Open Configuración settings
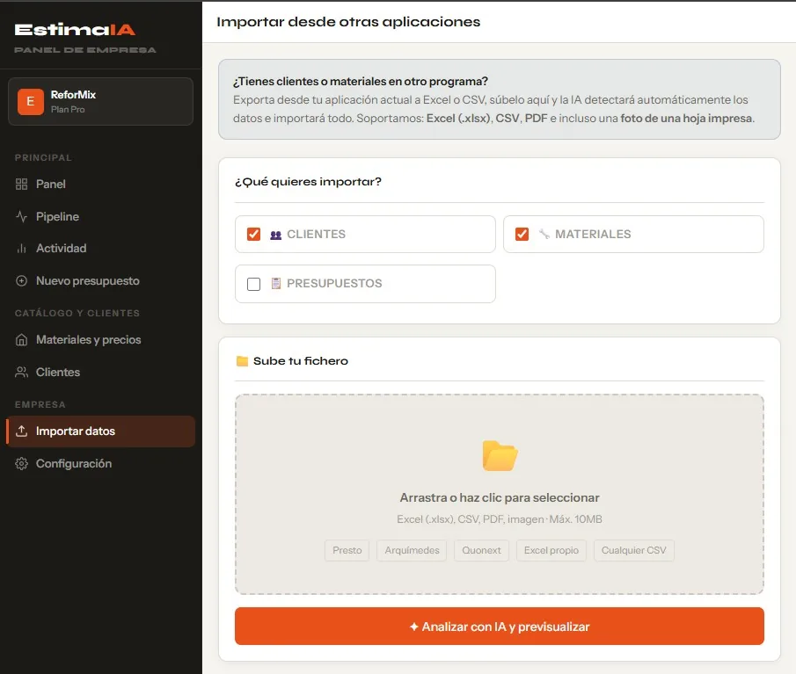796x674 pixels. coord(100,463)
